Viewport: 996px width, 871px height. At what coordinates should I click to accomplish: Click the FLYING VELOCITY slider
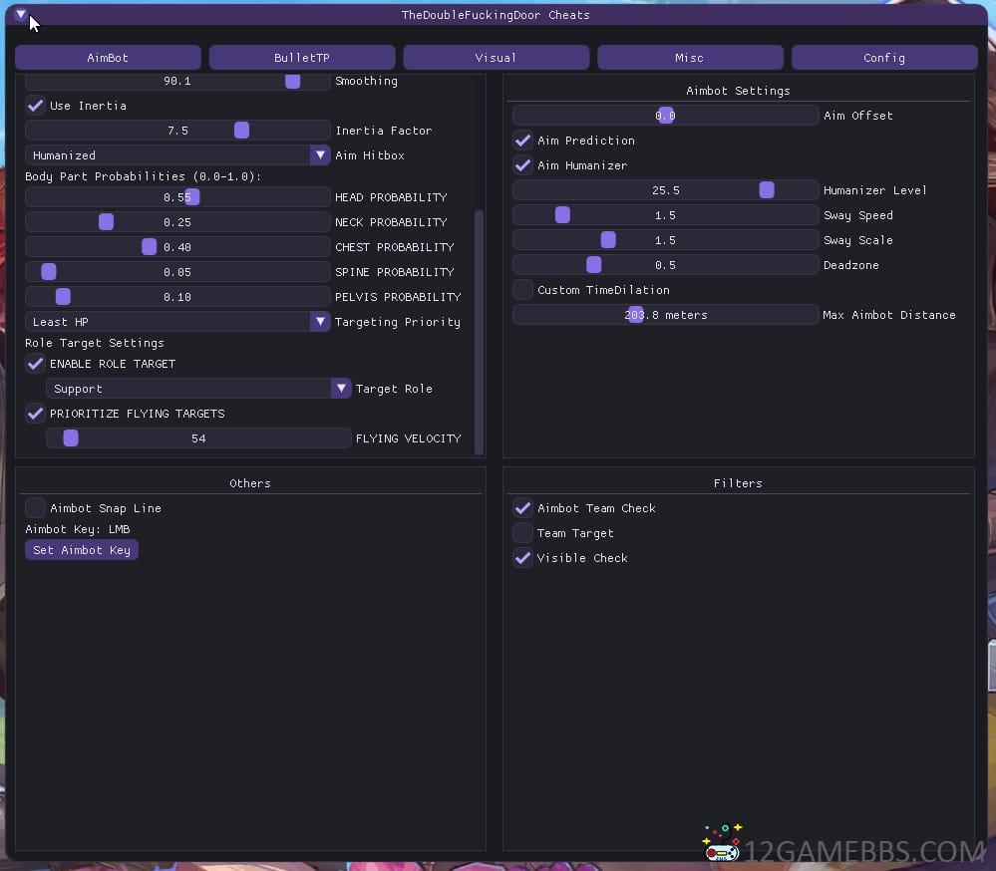tap(198, 438)
